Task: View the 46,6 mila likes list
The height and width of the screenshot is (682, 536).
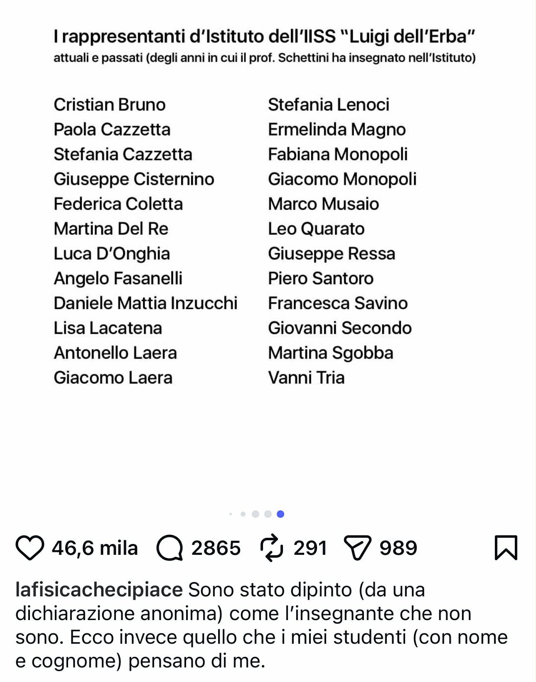Action: 95,548
